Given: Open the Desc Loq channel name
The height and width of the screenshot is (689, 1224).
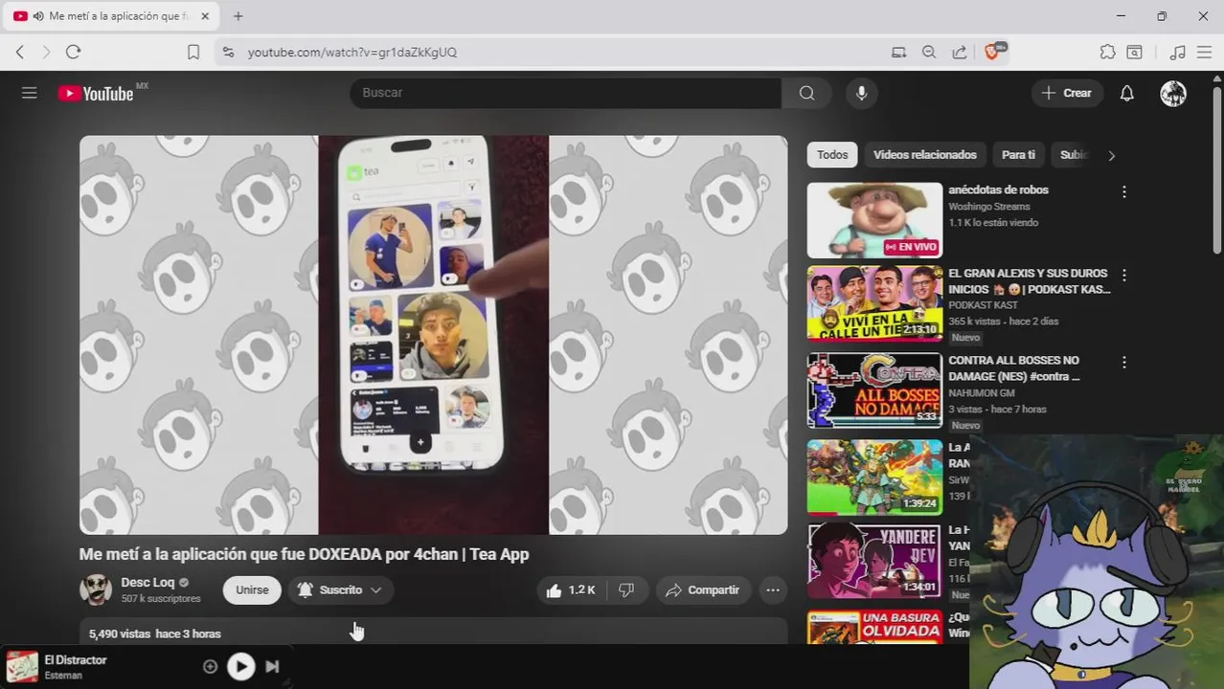Looking at the screenshot, I should [147, 582].
